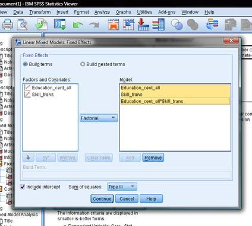Click the Variables icon with red arrow
This screenshot has width=252, height=226.
tap(143, 24)
